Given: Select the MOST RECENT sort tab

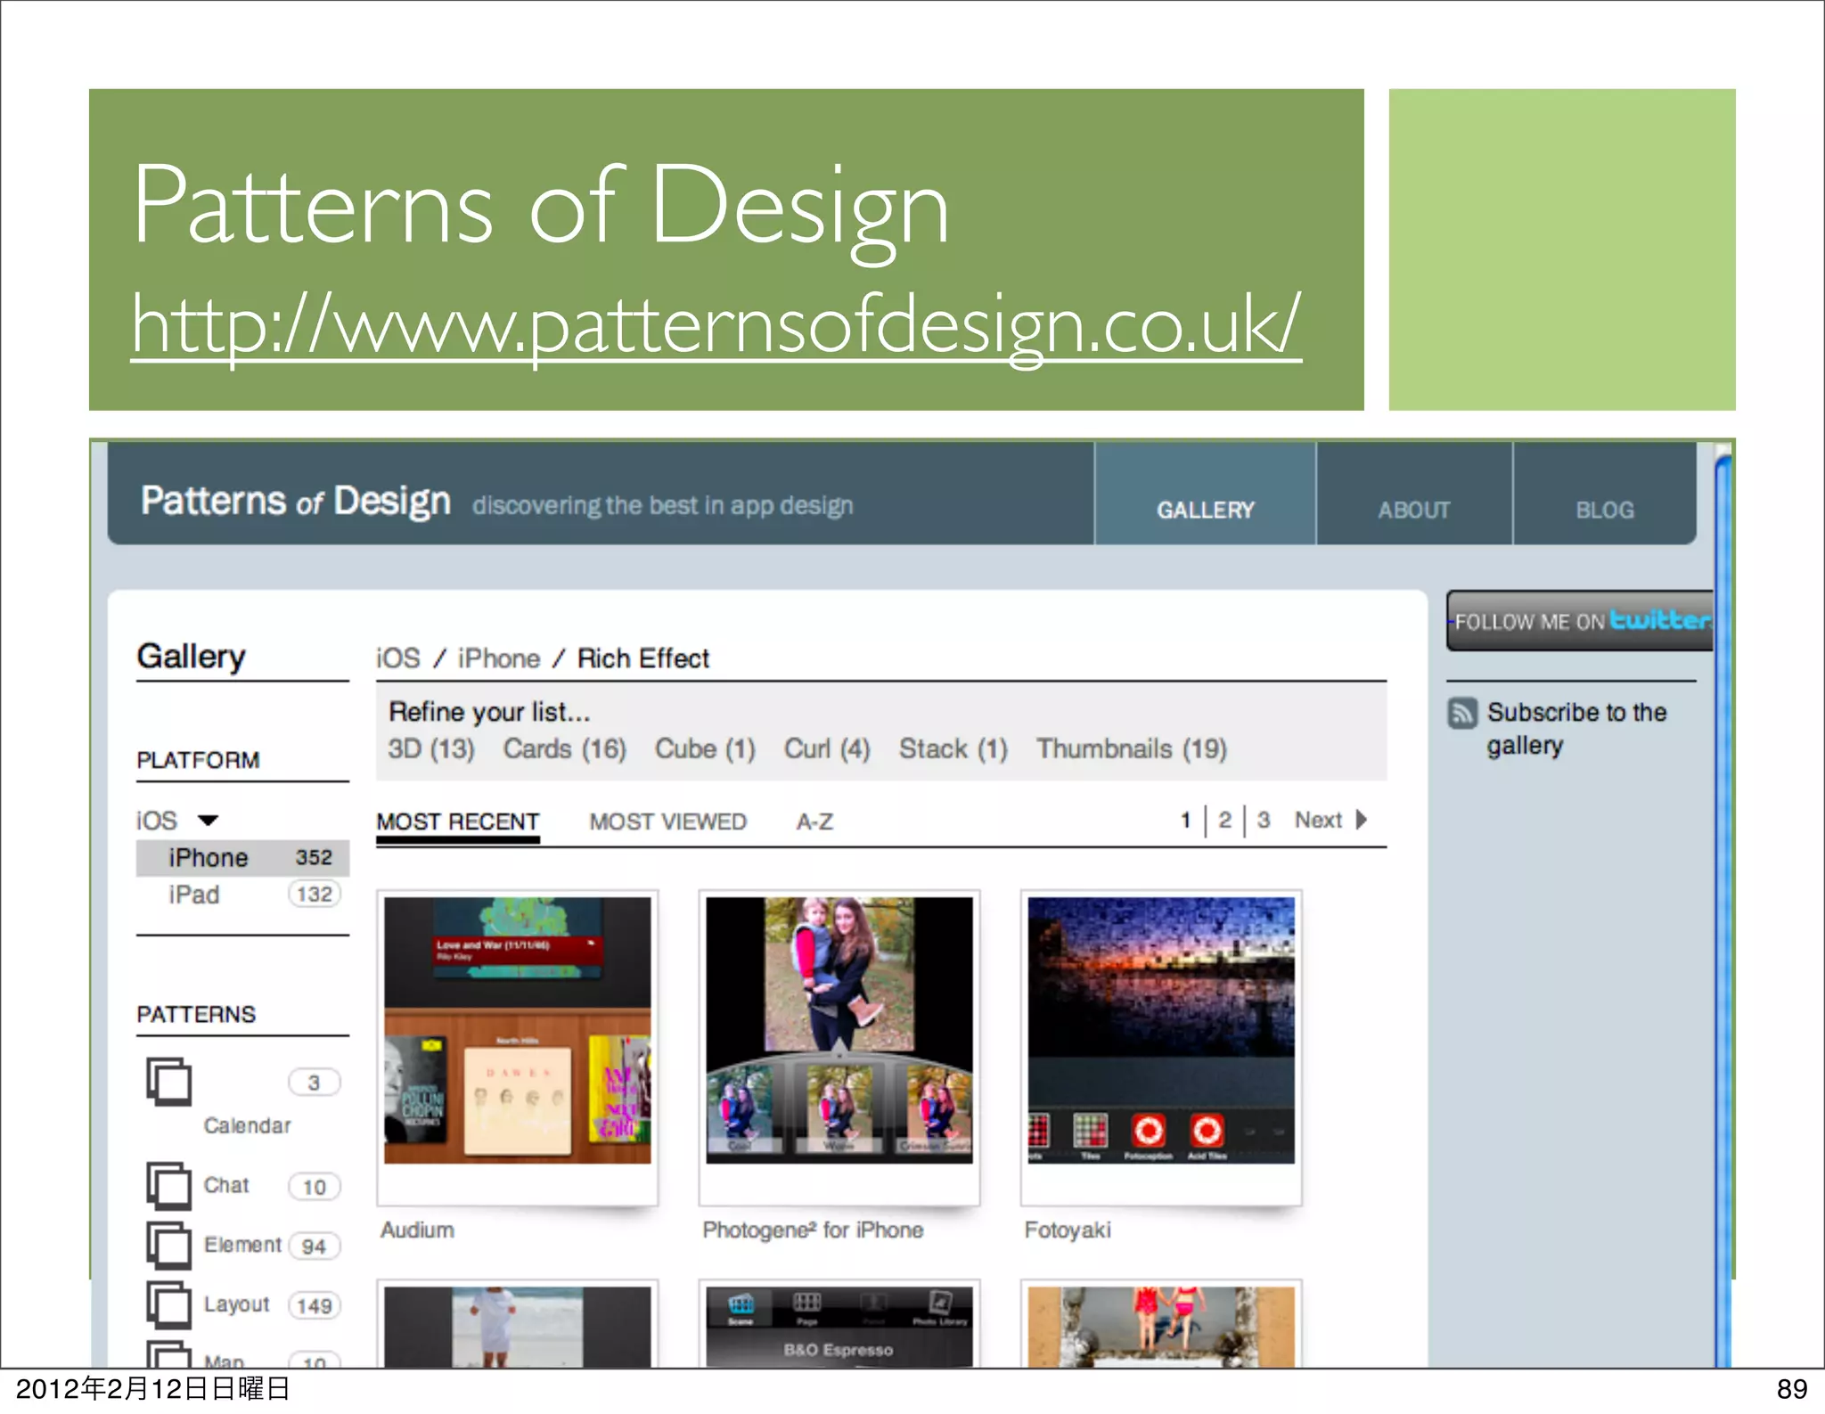Looking at the screenshot, I should (x=458, y=821).
